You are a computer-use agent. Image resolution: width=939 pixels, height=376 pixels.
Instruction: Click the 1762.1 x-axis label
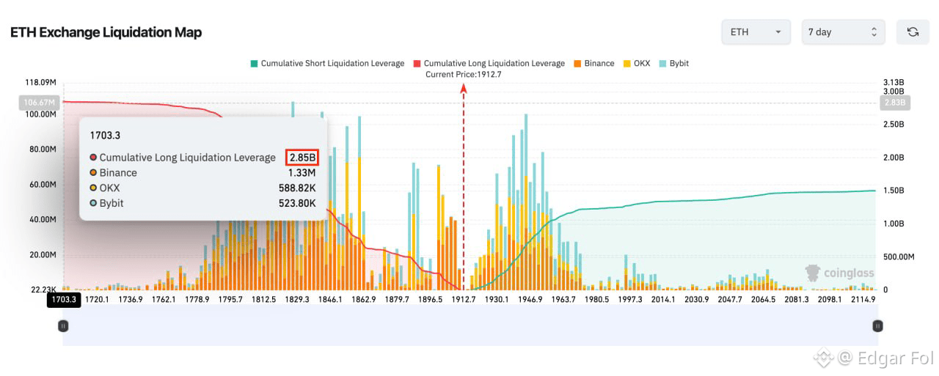164,300
